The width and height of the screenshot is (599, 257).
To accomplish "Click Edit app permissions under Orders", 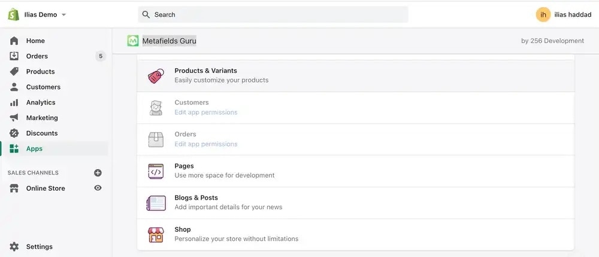I will (206, 144).
